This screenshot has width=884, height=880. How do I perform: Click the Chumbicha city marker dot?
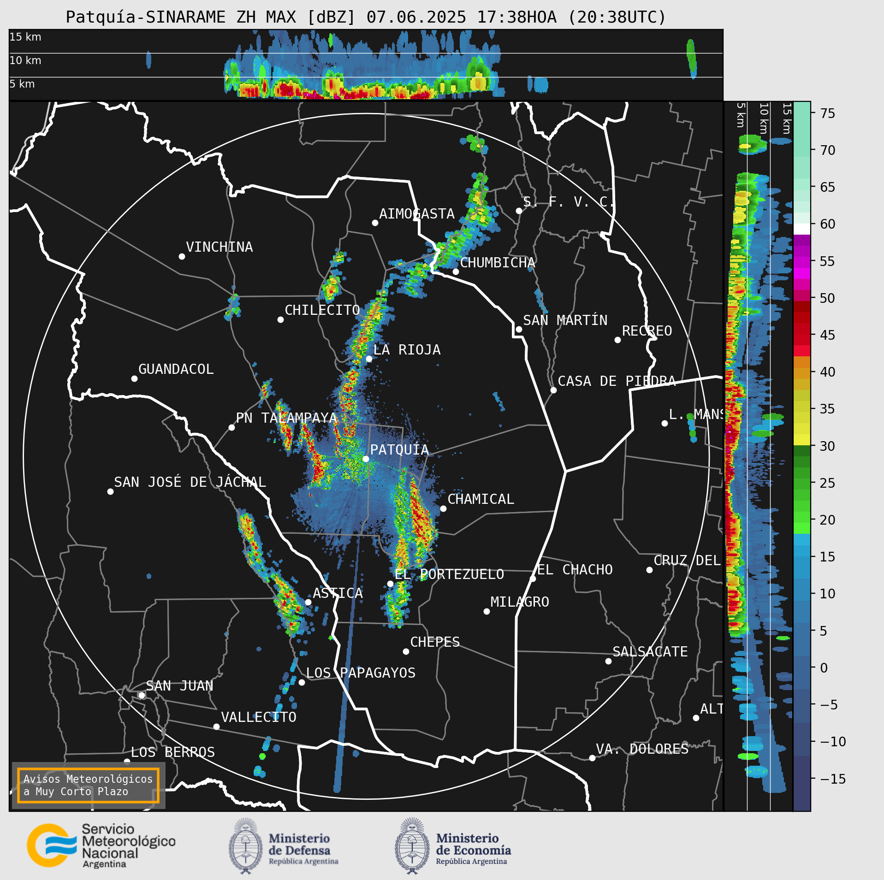[x=456, y=272]
